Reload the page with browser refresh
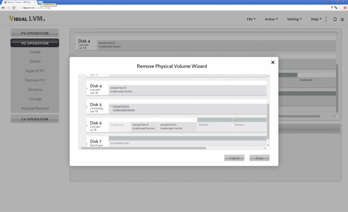This screenshot has width=348, height=212. coord(14,8)
